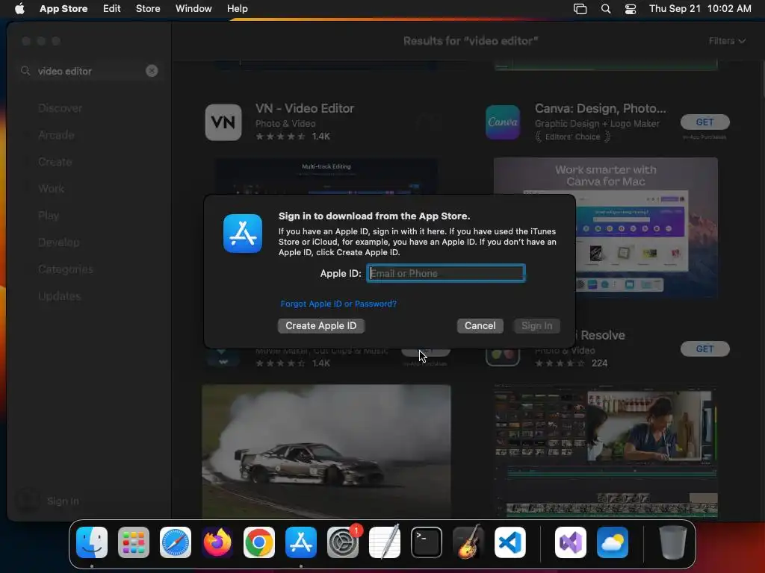Open the Multi-track Editing screenshot

coord(326,177)
